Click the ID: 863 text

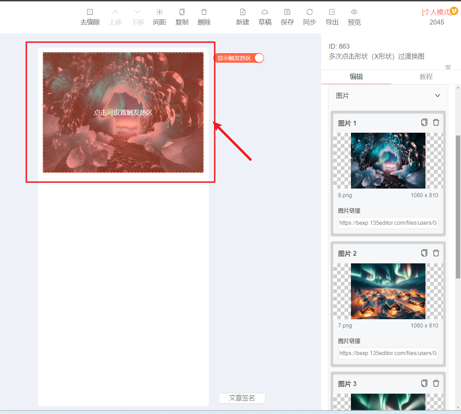coord(339,46)
